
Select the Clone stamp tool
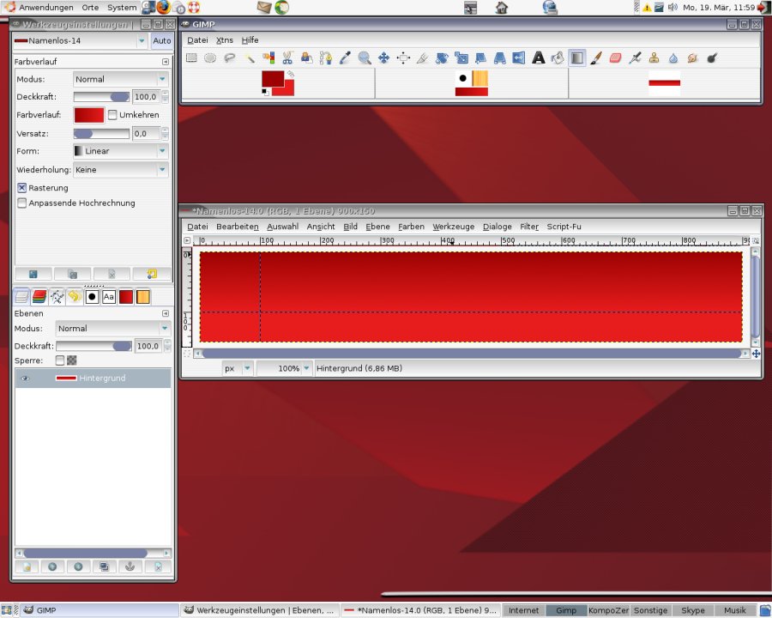pos(654,58)
